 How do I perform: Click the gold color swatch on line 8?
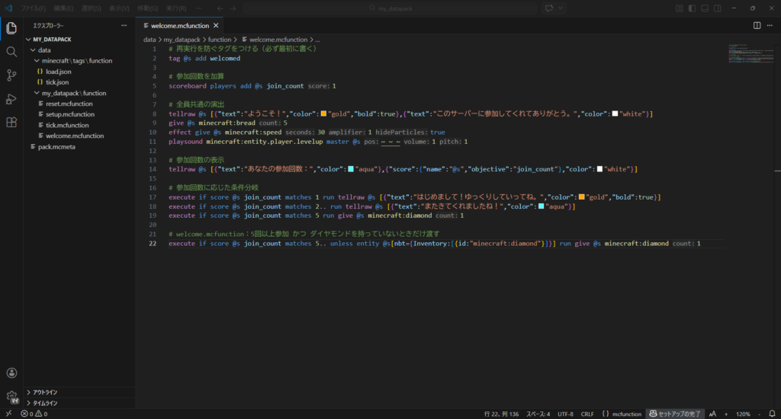coord(323,114)
